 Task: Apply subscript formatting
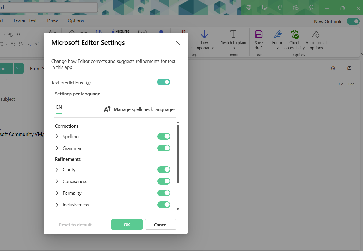29,44
